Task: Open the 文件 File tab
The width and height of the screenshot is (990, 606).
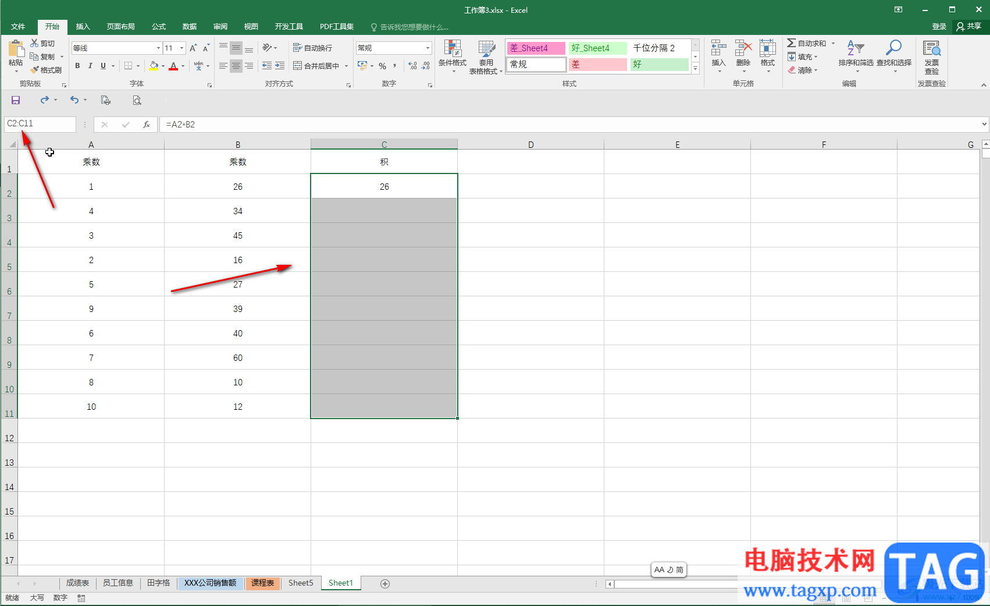Action: pyautogui.click(x=18, y=27)
